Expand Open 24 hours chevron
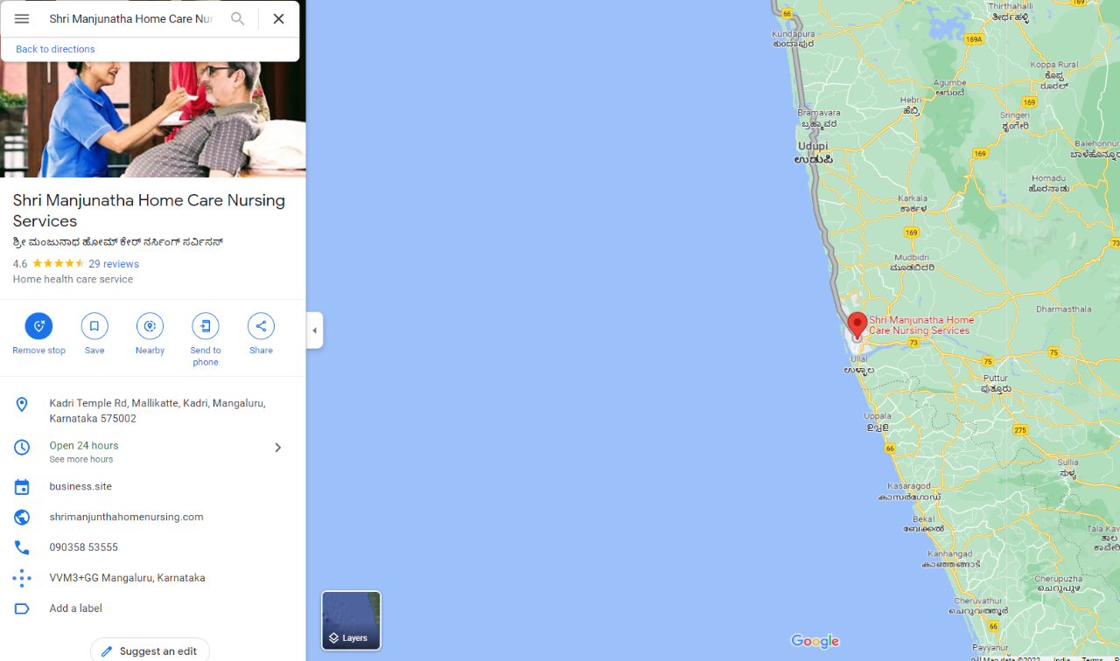The image size is (1120, 661). [x=277, y=448]
